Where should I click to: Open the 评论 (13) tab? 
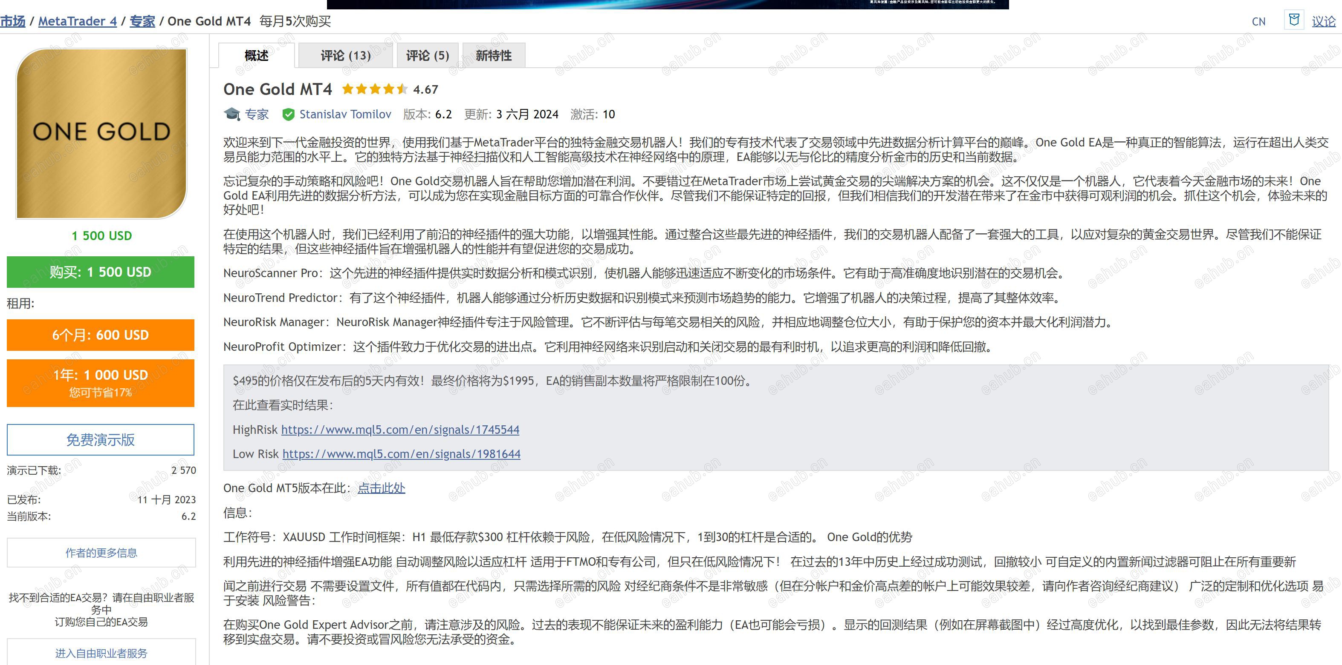click(345, 55)
